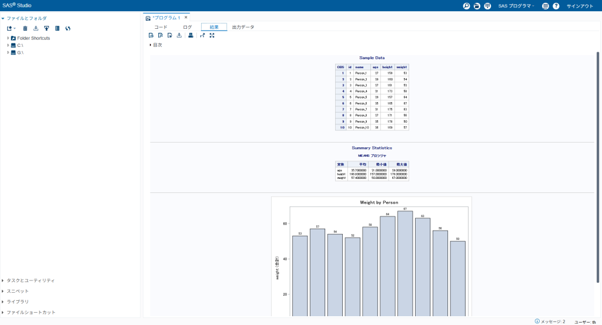Image resolution: width=602 pixels, height=325 pixels.
Task: Click the open folder icon in the header
Action: pos(477,6)
